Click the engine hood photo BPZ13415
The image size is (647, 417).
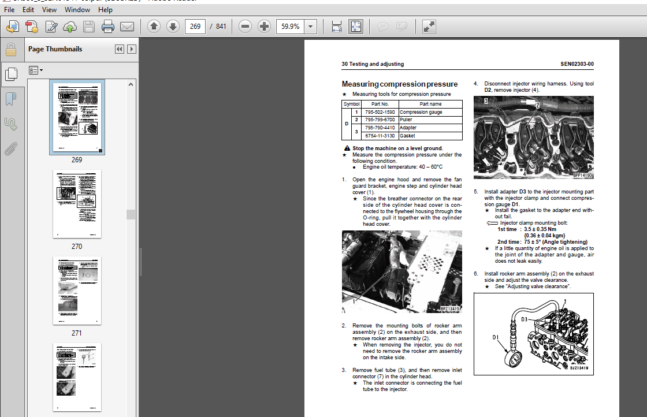point(402,271)
